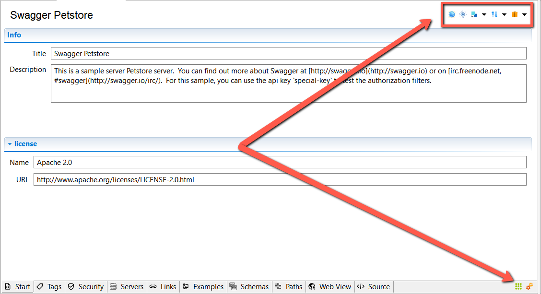Click the orange gift box icon
The image size is (541, 294).
click(x=515, y=14)
